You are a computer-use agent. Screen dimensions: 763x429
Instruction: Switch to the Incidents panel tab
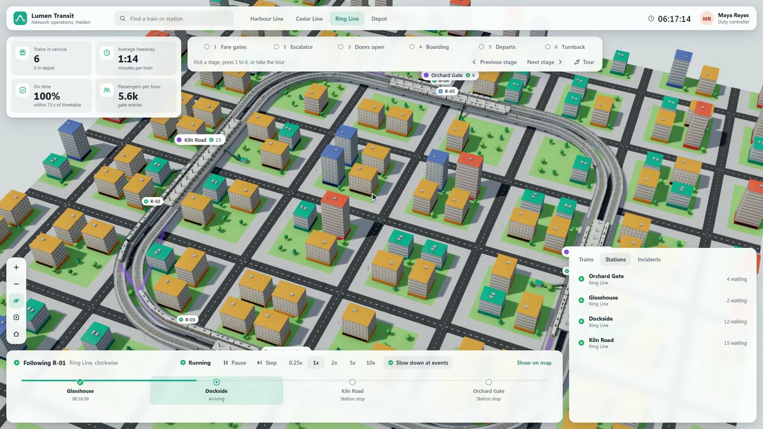click(x=649, y=260)
